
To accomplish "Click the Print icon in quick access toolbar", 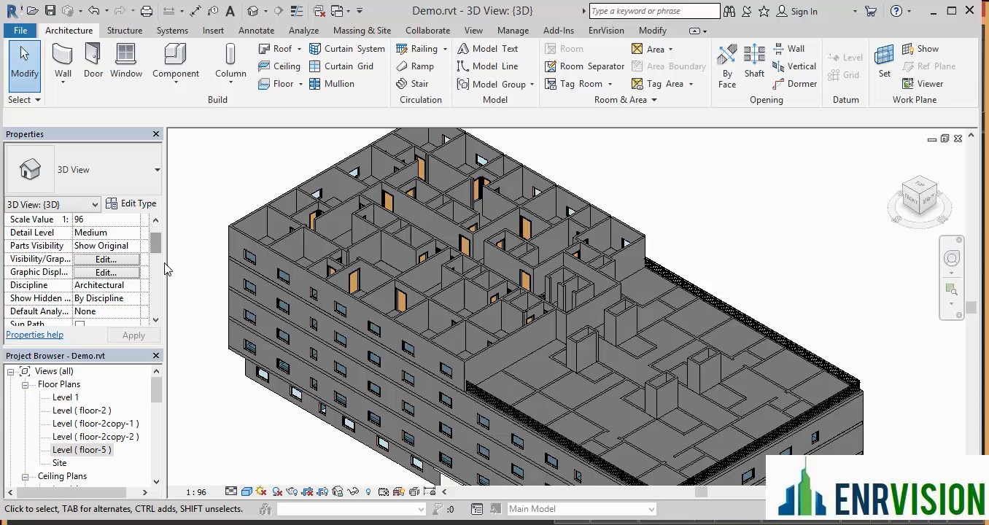I will [147, 11].
